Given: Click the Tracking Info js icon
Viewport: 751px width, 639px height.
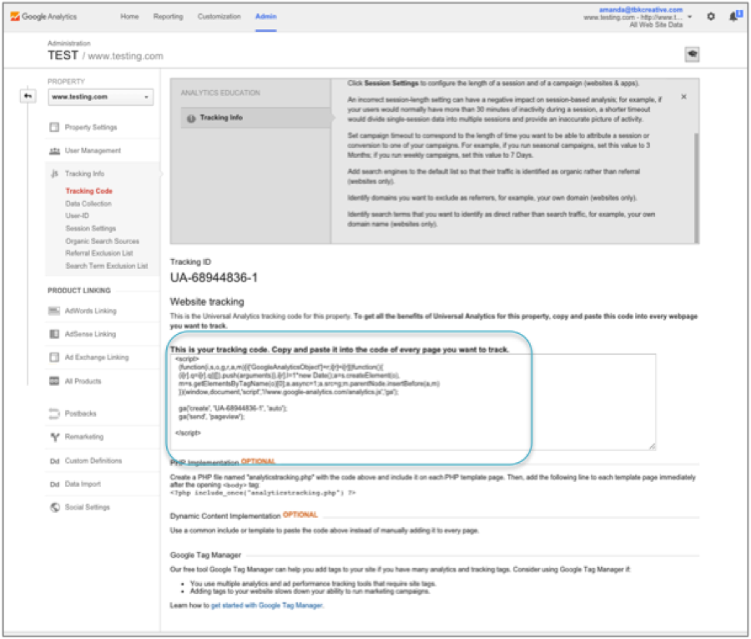Looking at the screenshot, I should coord(54,174).
